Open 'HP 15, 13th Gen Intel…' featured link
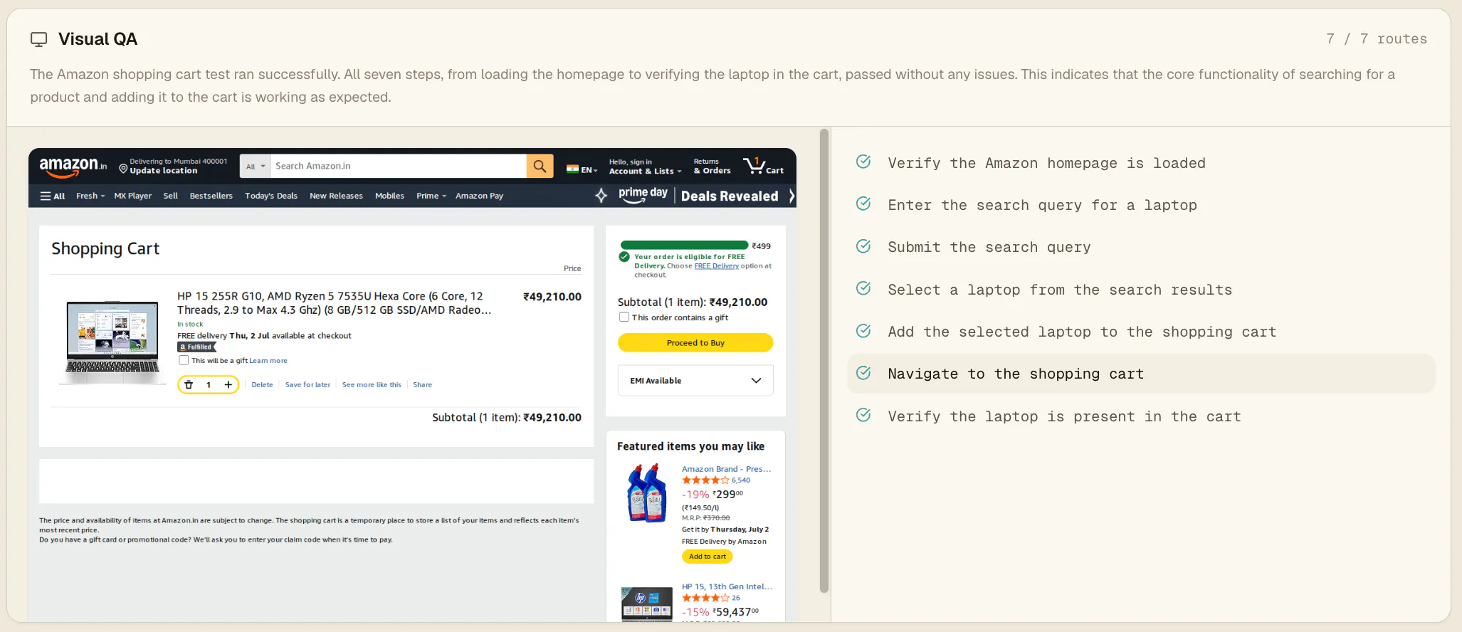Viewport: 1462px width, 632px height. click(727, 586)
